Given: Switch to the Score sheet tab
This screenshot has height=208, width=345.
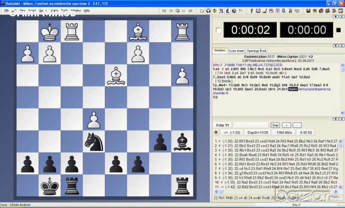Looking at the screenshot, I should 236,51.
